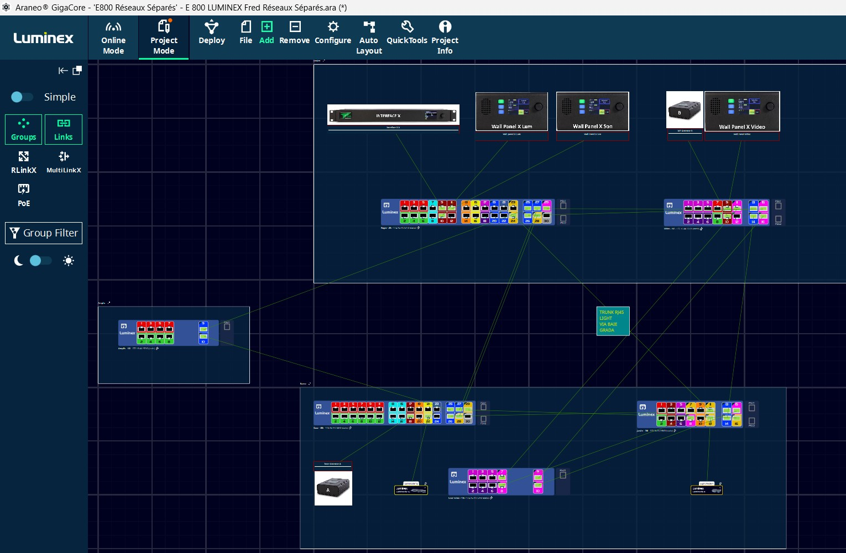Show RLinkX overlay
The image size is (846, 553).
click(x=24, y=162)
